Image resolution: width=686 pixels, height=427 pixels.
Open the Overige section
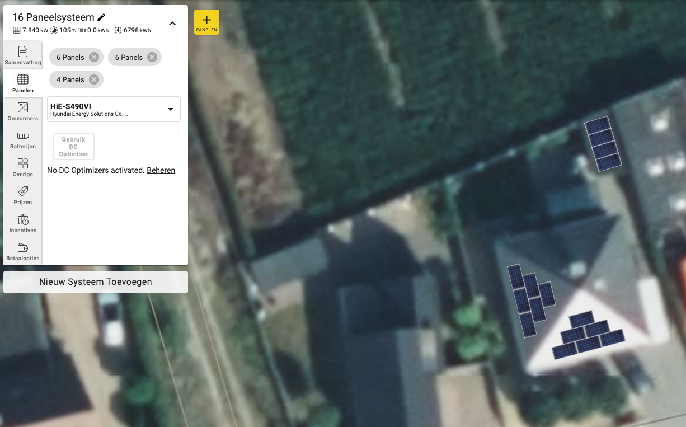pos(23,167)
